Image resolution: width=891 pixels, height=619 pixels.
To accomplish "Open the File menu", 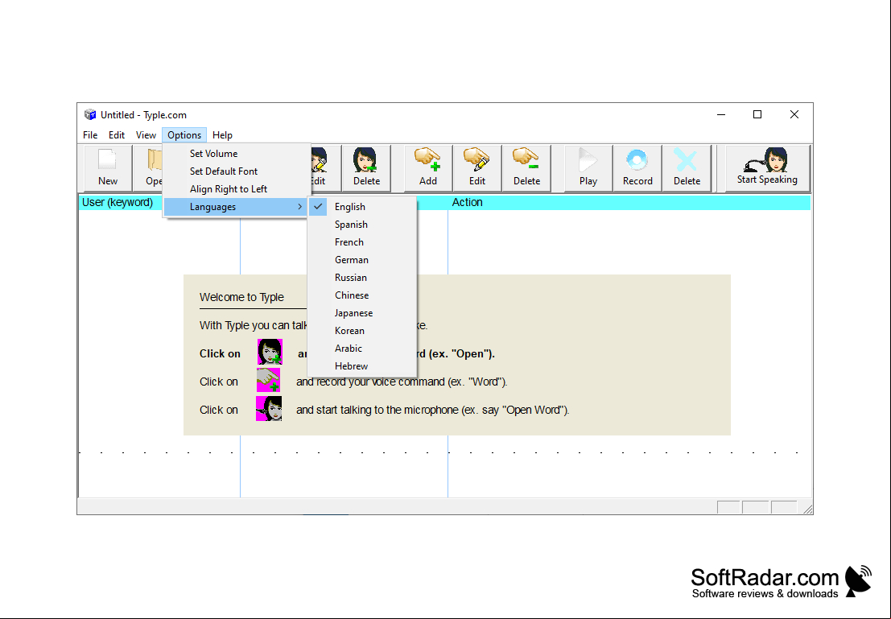I will (x=90, y=135).
